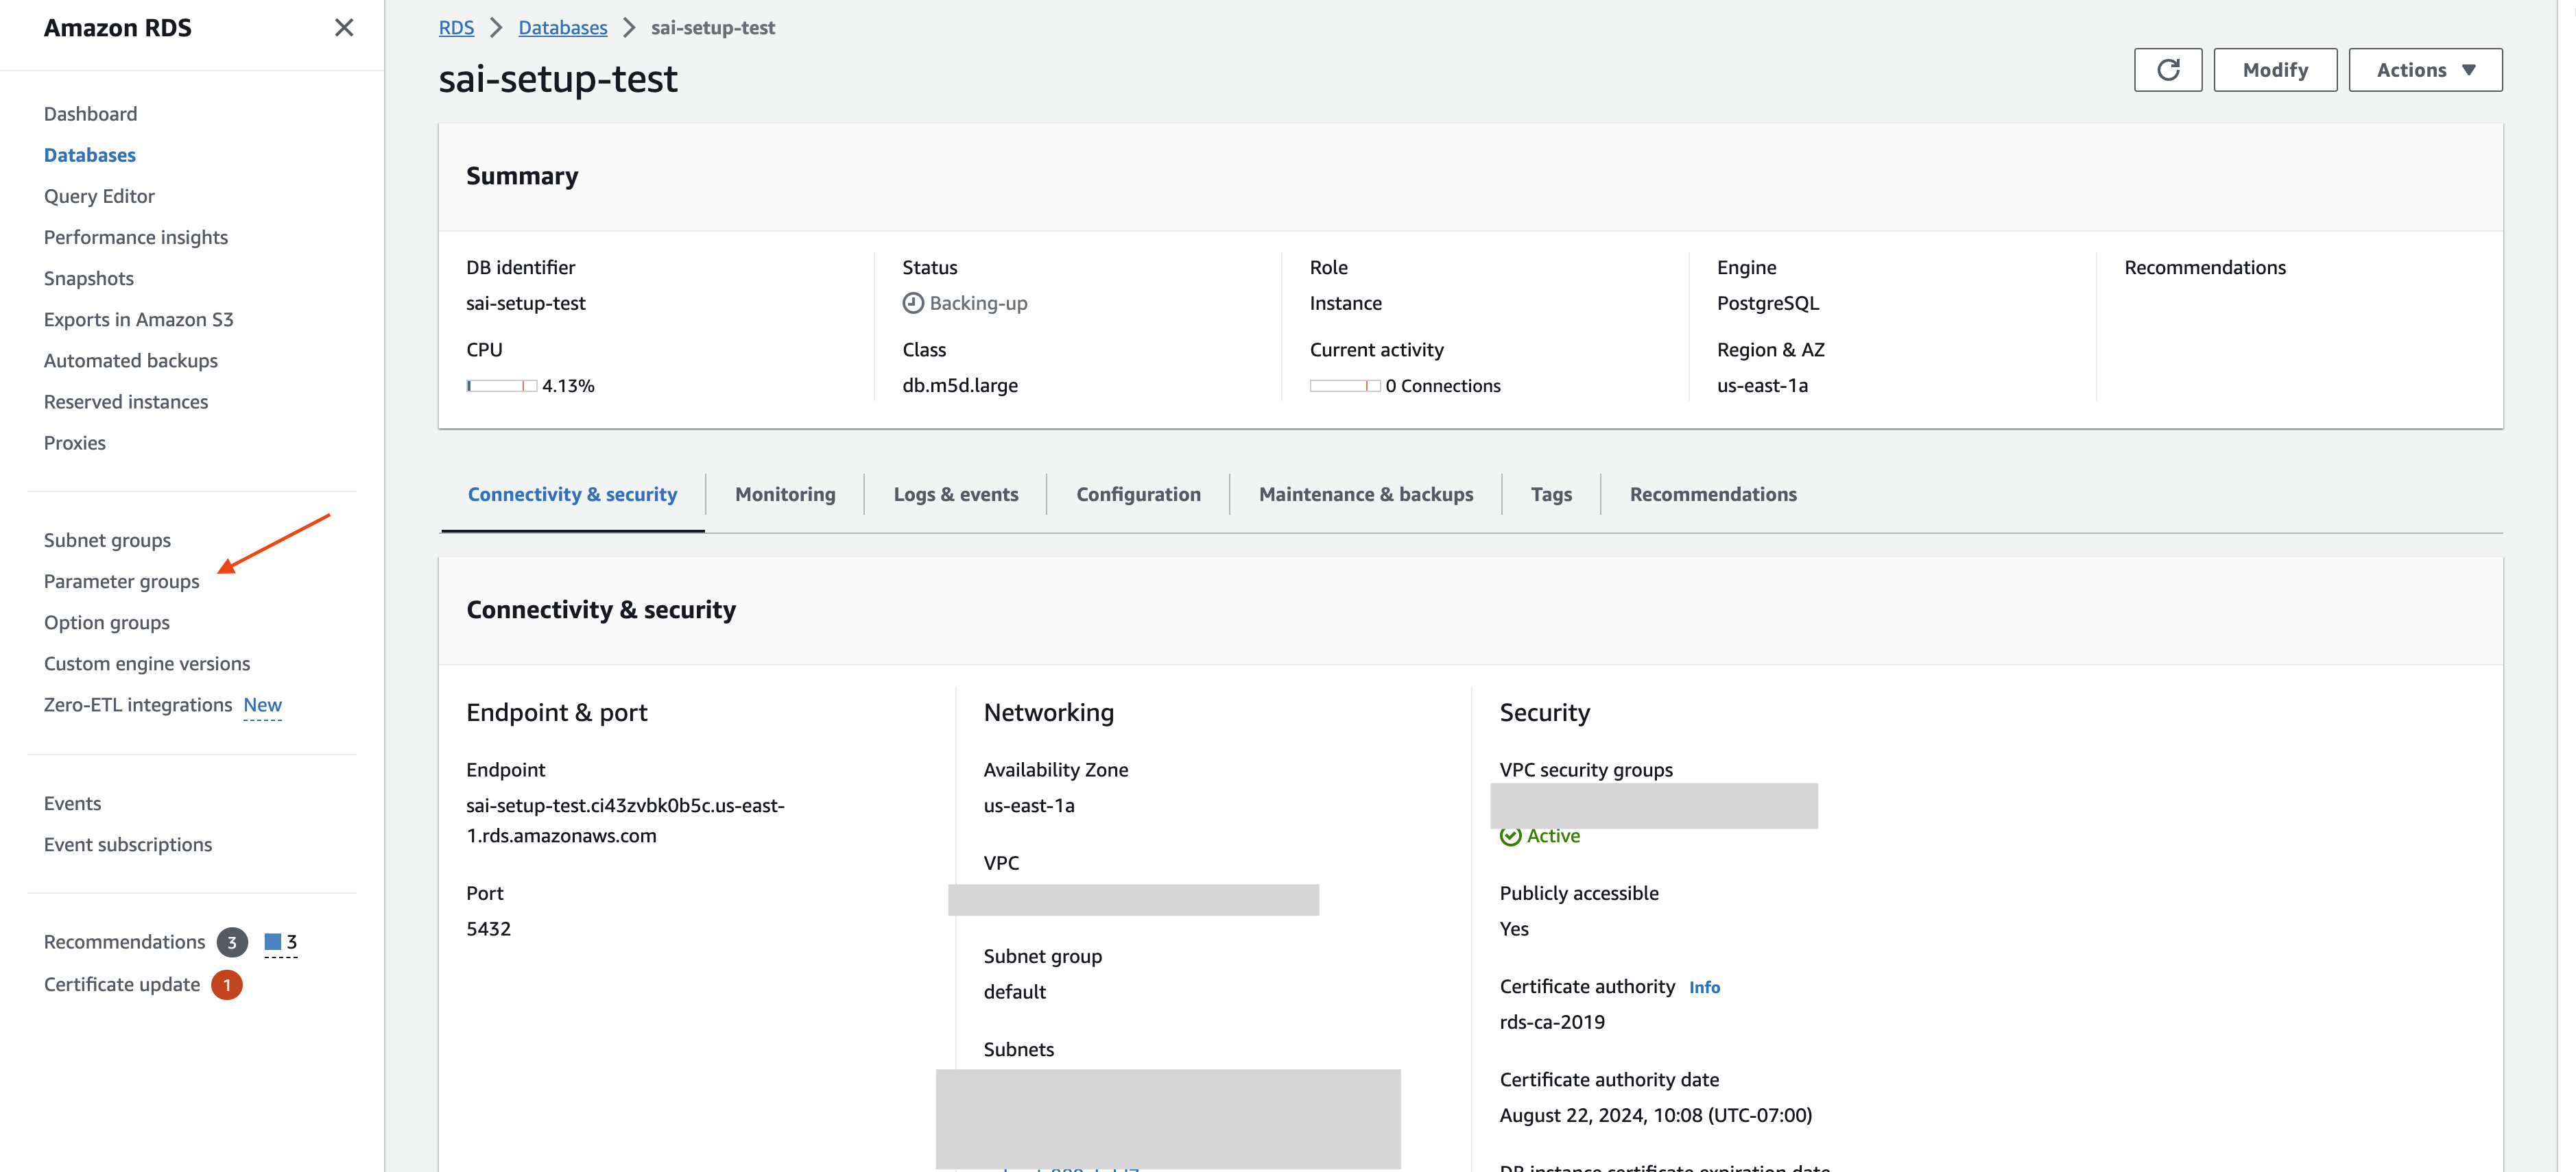Click the Recommendations grey count badge

coord(232,942)
